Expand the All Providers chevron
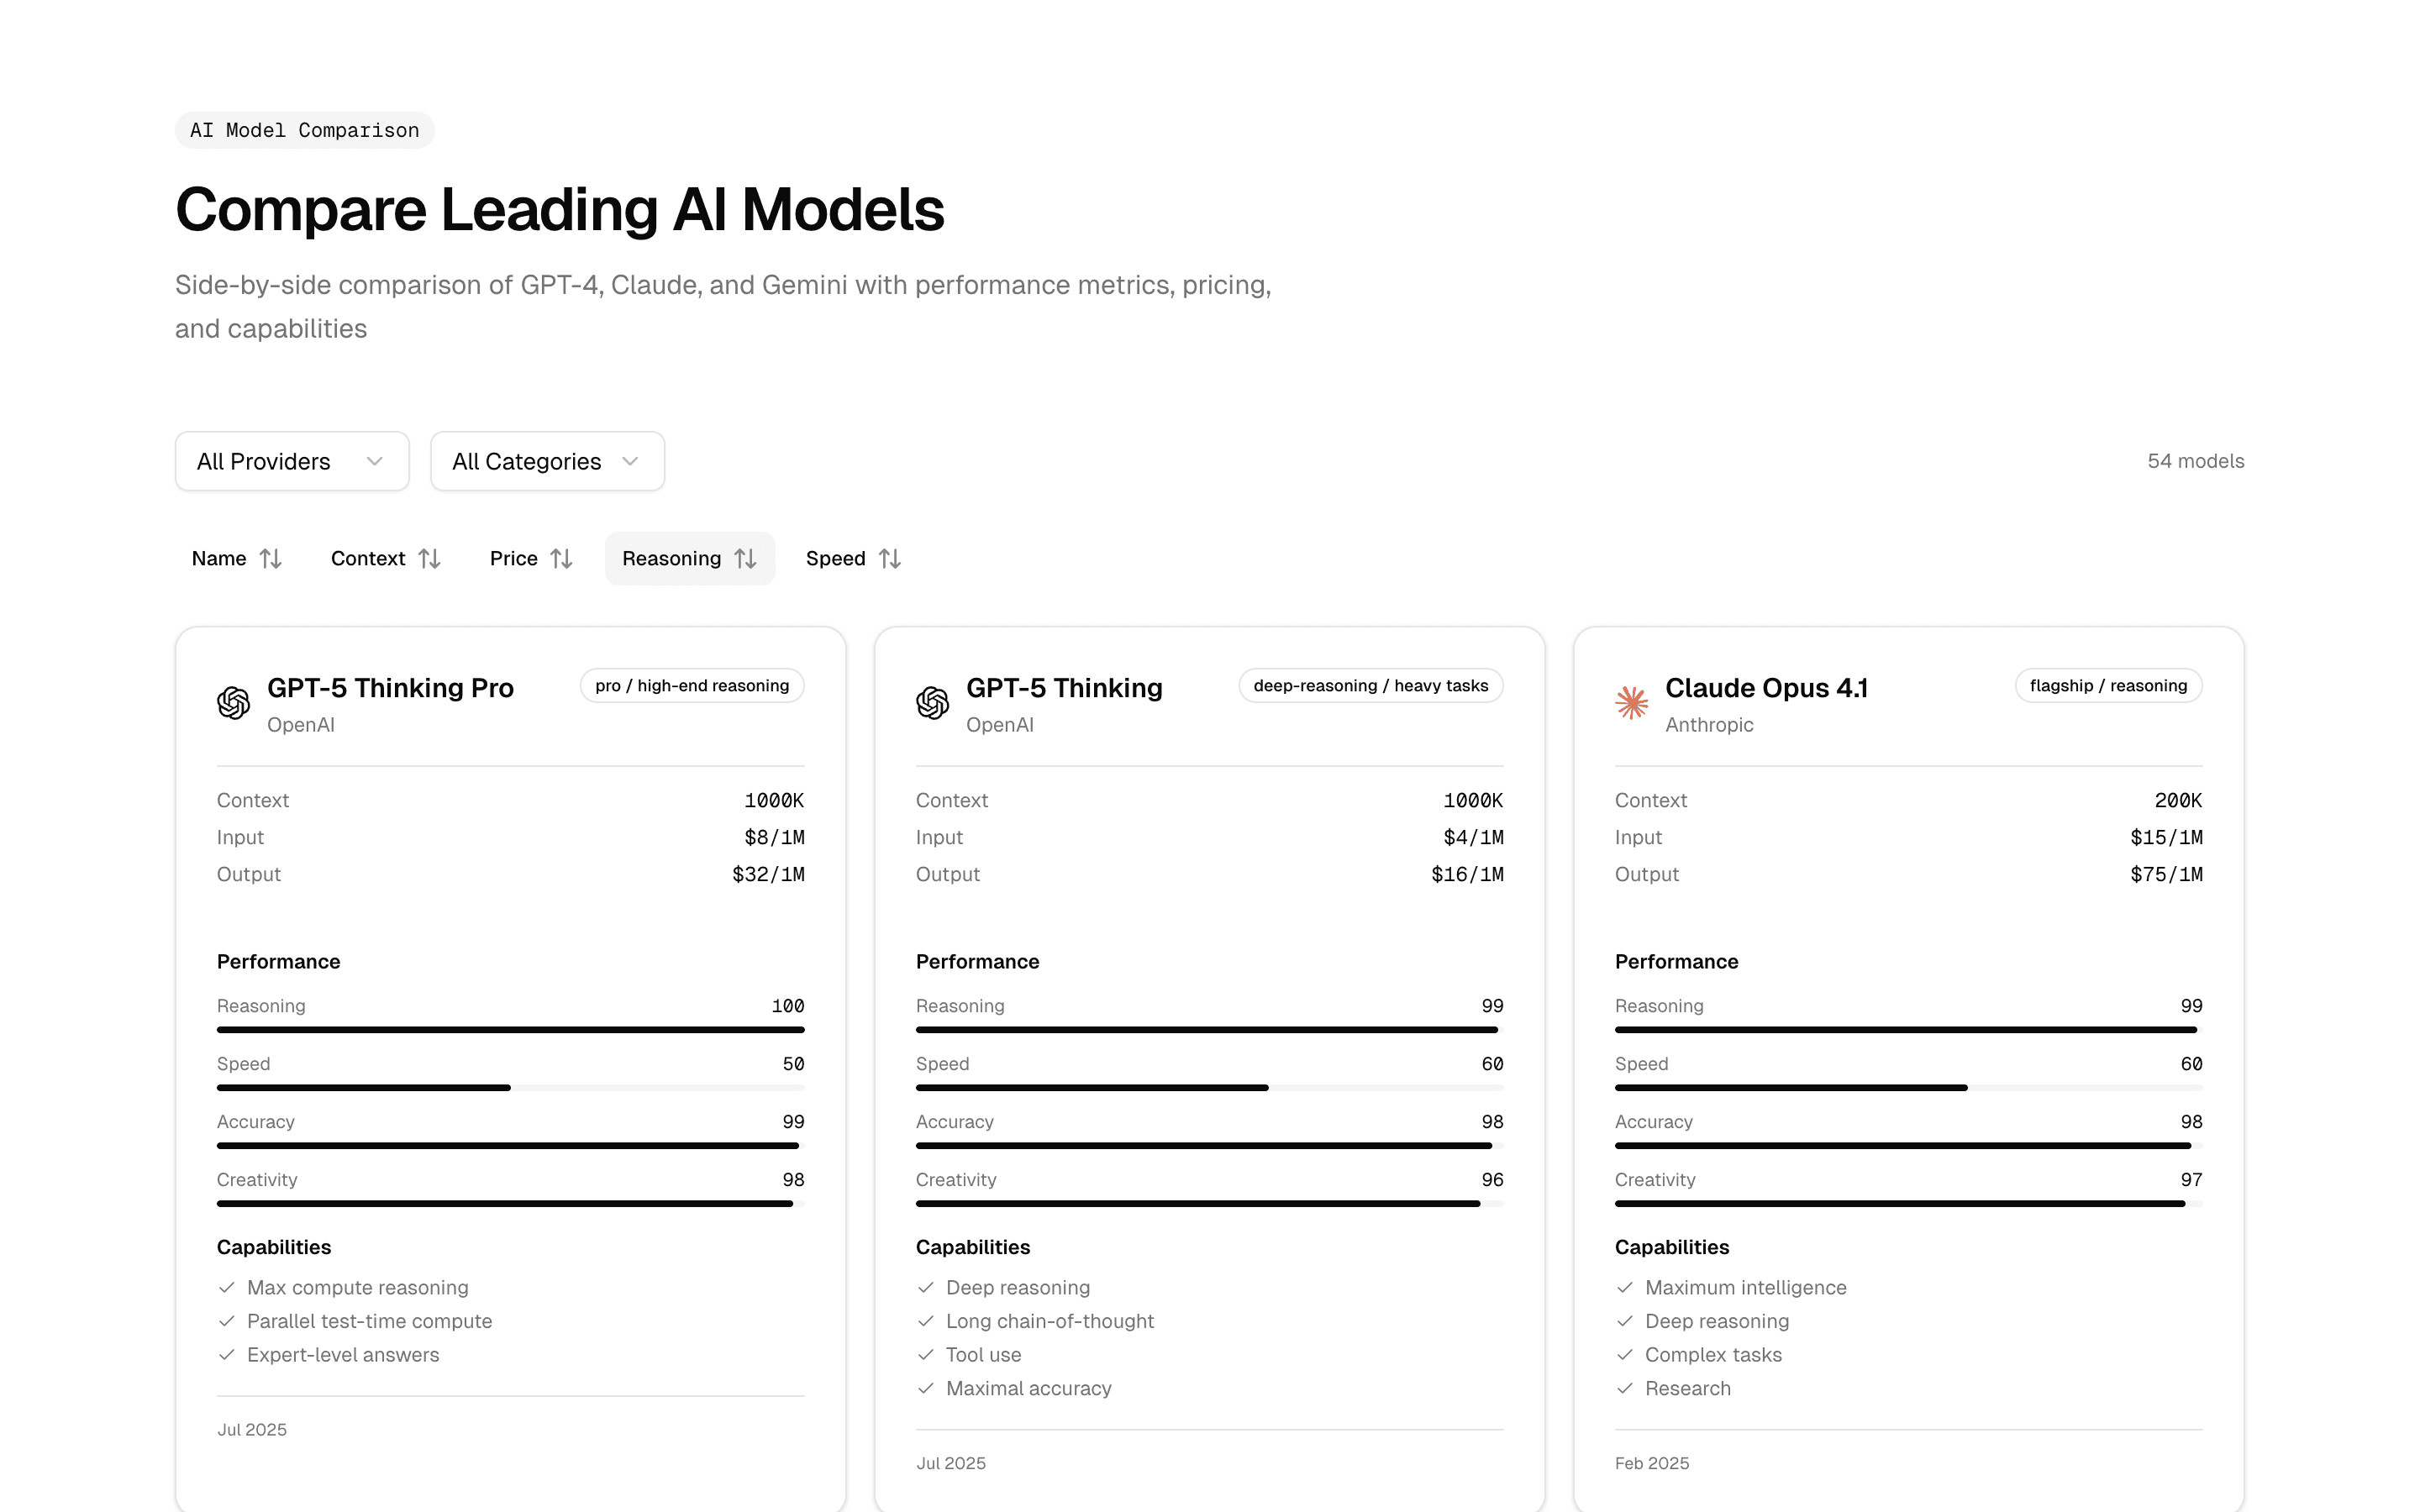Image resolution: width=2420 pixels, height=1512 pixels. click(374, 461)
